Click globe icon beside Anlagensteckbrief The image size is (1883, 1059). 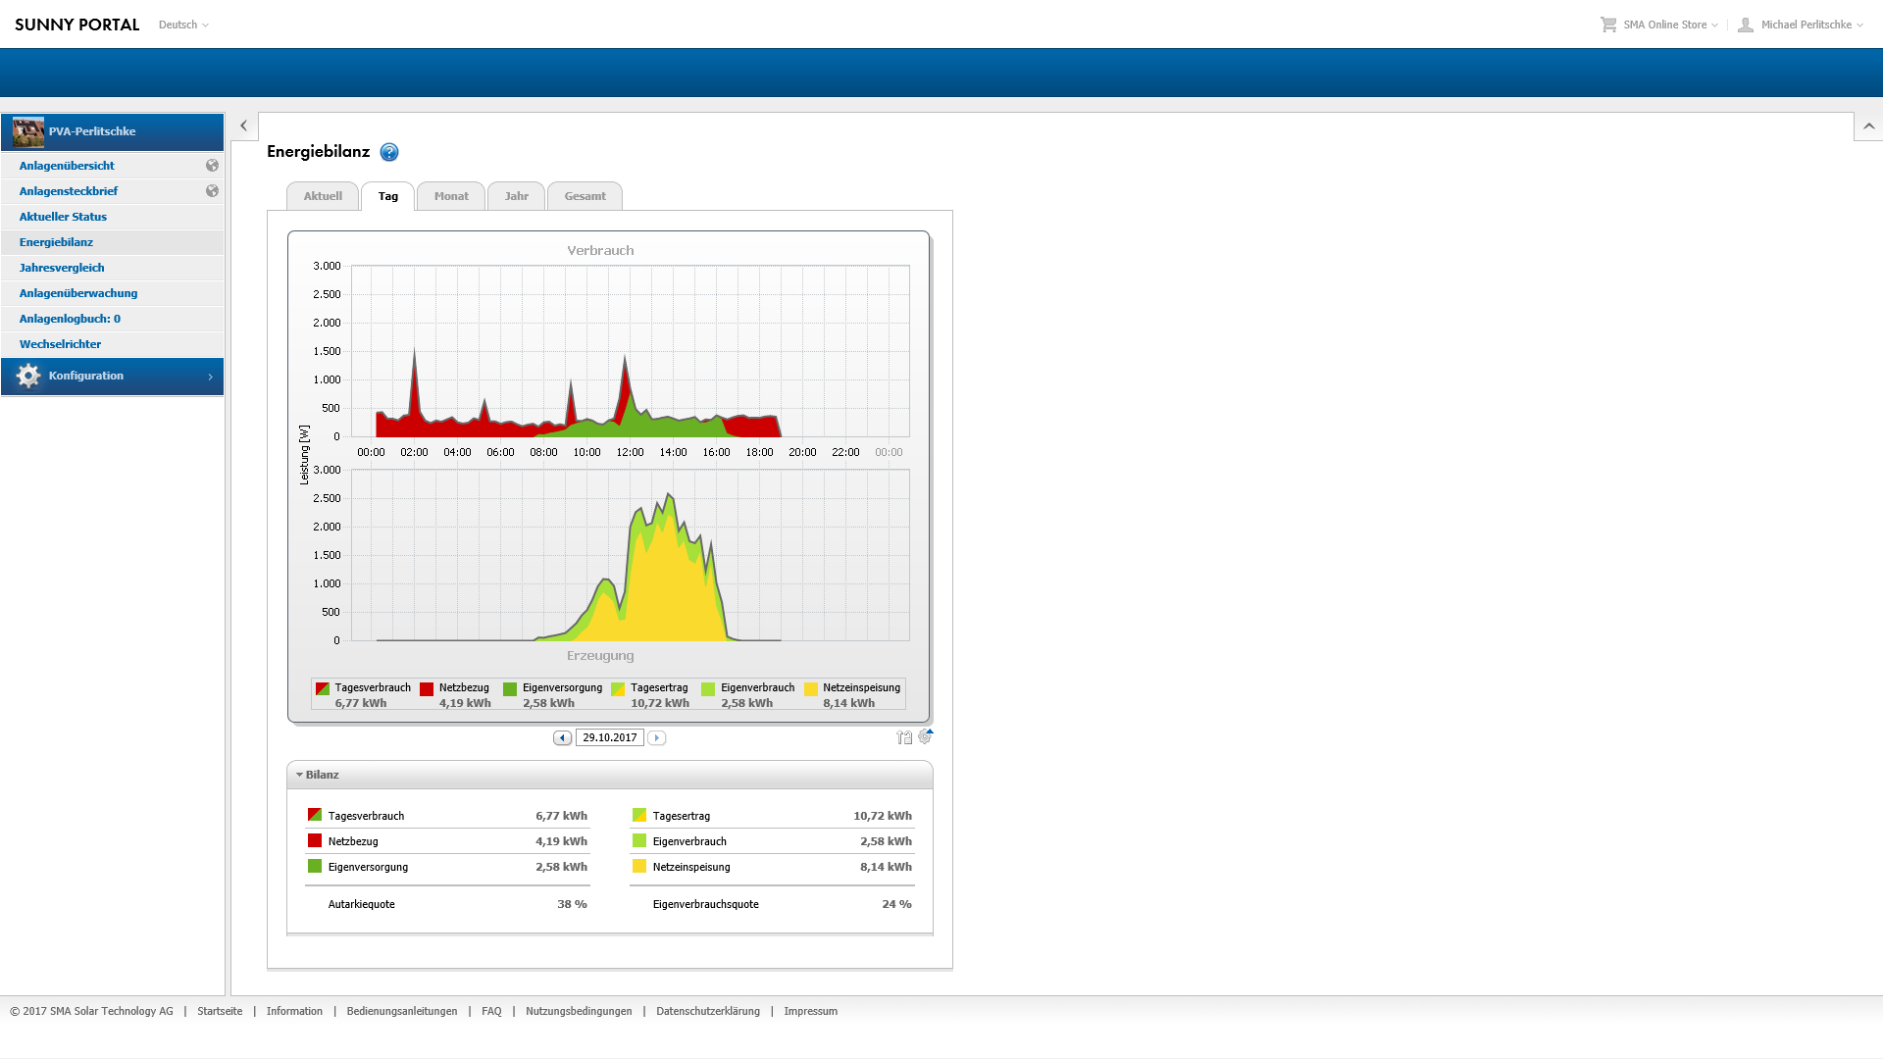(212, 191)
